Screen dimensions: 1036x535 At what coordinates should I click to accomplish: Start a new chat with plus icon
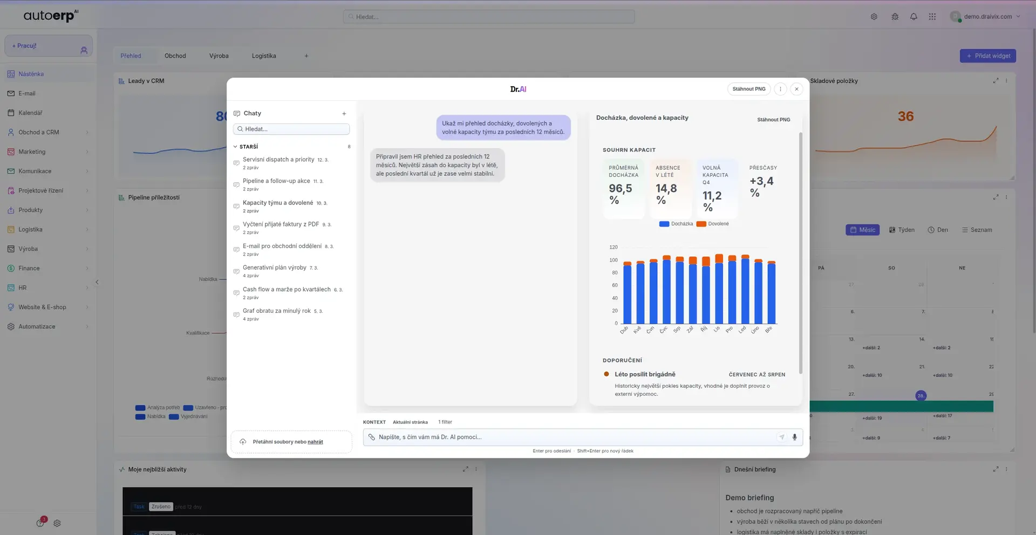click(x=344, y=114)
